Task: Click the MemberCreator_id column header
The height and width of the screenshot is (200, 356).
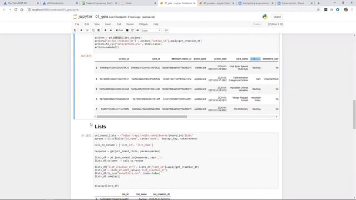Action: coord(181,59)
